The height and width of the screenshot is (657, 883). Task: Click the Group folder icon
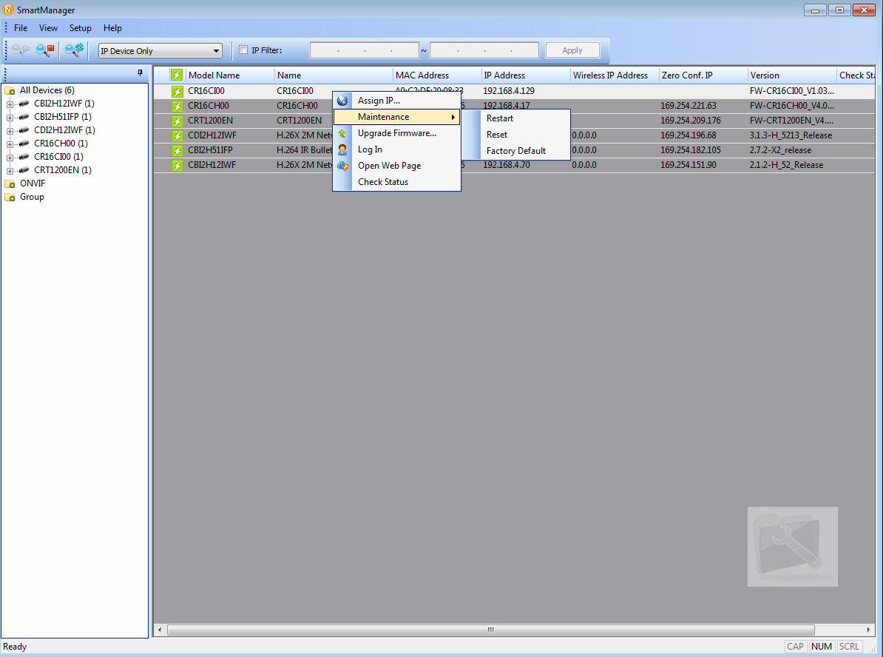(10, 198)
